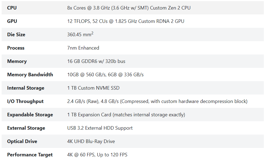This screenshot has width=266, height=164.
Task: Click the CPU row label
Action: (12, 8)
